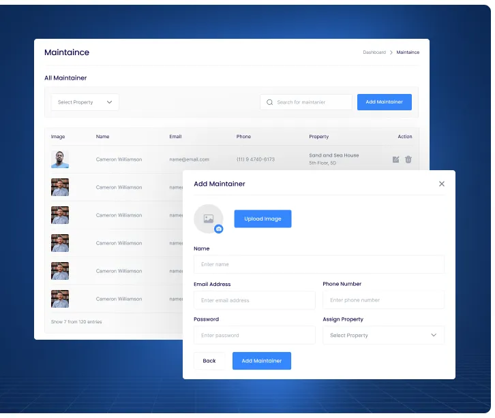The height and width of the screenshot is (418, 495).
Task: Expand the Assign Property dropdown
Action: (383, 335)
